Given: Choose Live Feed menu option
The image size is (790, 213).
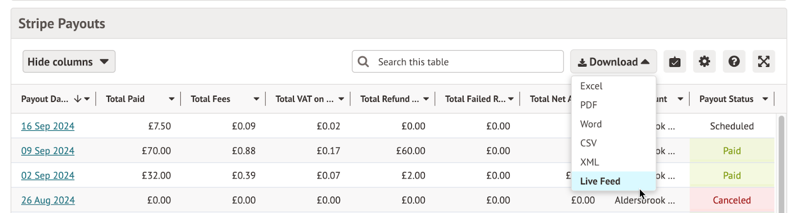Looking at the screenshot, I should [x=600, y=181].
